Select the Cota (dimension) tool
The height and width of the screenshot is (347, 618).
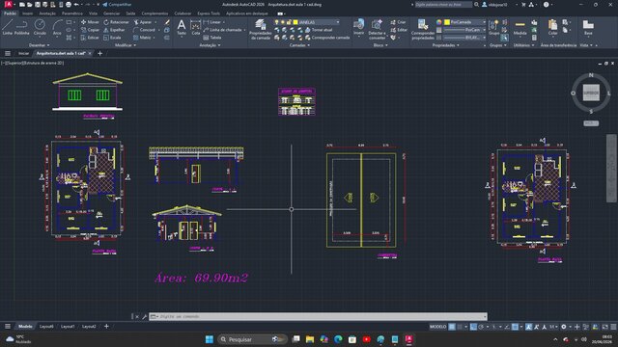point(195,27)
